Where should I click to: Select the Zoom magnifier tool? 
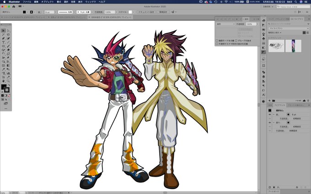[x=8, y=81]
